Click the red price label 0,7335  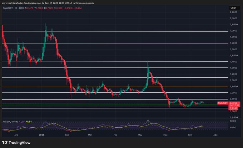click(x=233, y=108)
